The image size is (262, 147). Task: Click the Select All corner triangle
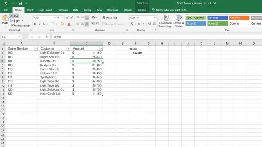point(3,44)
